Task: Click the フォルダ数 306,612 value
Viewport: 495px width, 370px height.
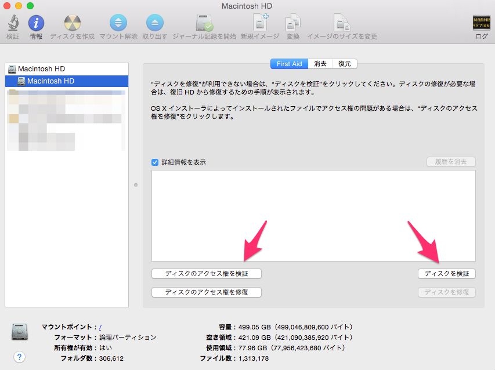Action: (111, 358)
